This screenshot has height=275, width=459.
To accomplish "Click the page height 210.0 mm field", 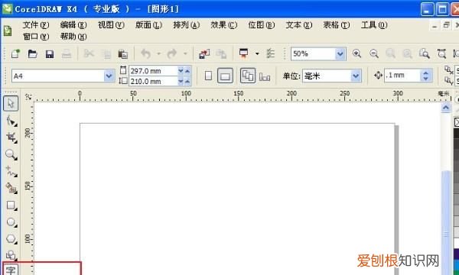I will pos(153,81).
